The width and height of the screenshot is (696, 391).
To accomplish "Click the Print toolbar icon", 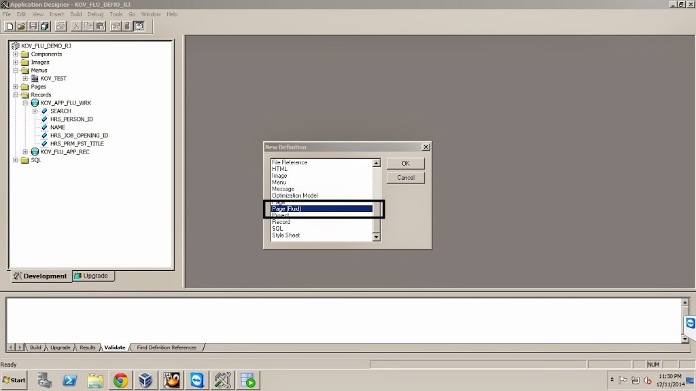I will pos(60,26).
